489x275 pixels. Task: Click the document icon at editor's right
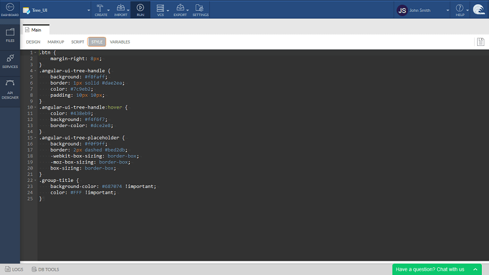pos(480,42)
